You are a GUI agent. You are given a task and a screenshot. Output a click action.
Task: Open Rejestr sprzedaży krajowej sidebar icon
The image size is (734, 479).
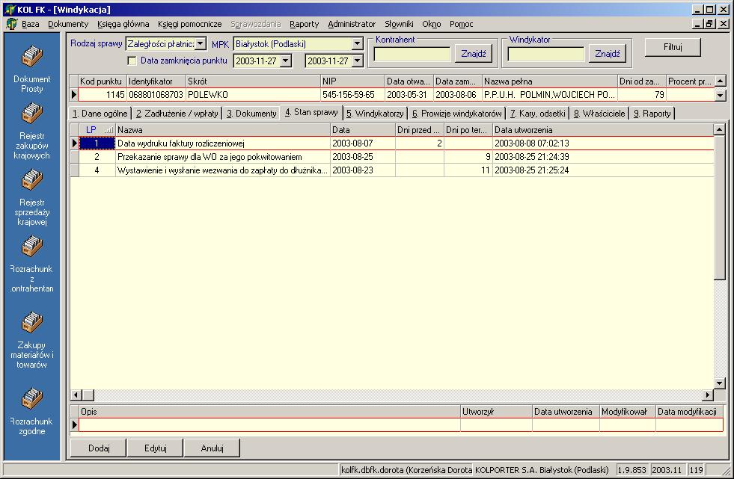click(32, 180)
